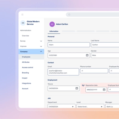Click the separation split-arrows icon
Image resolution: width=119 pixels, height=119 pixels.
83,85
